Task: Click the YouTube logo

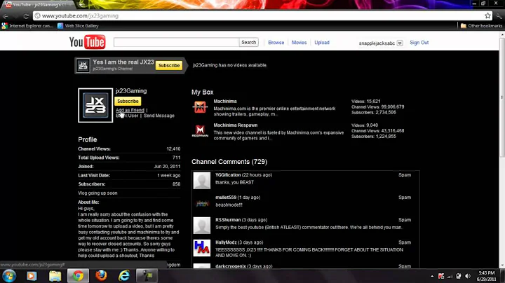Action: (87, 42)
